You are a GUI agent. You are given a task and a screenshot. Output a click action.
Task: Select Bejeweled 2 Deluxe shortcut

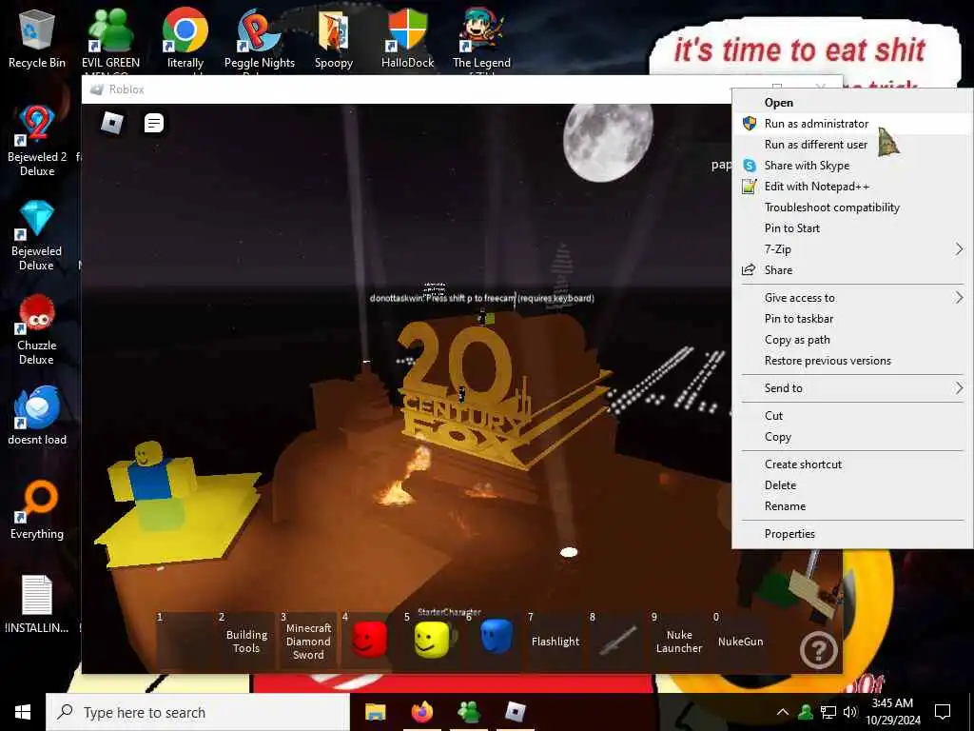(37, 141)
